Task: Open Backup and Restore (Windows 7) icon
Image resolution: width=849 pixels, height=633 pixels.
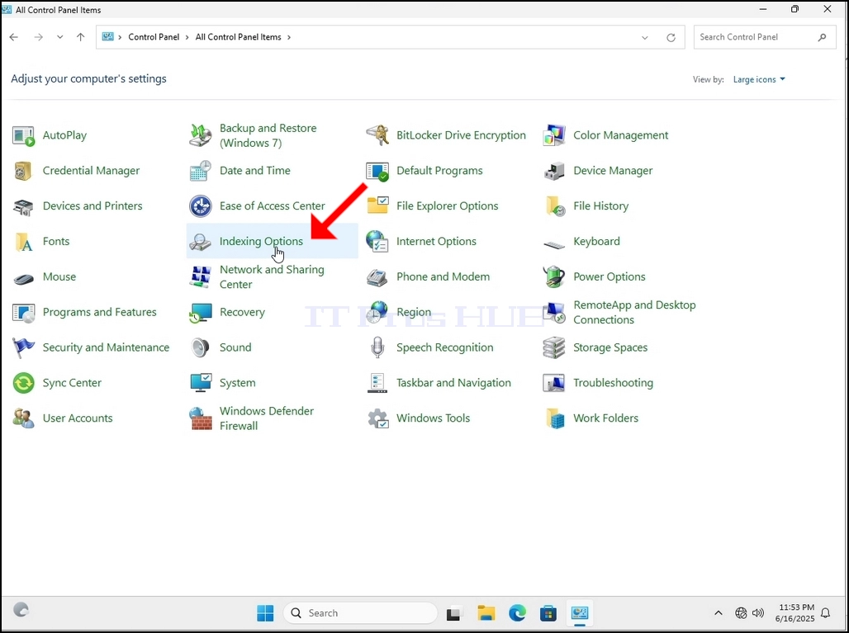Action: point(201,136)
